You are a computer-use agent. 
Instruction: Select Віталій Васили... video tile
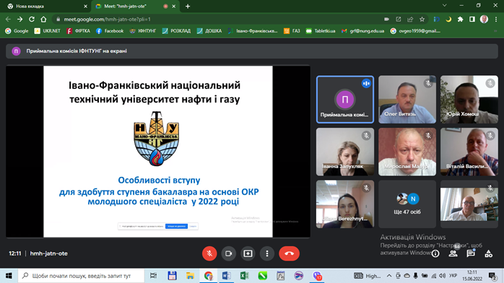click(x=469, y=152)
